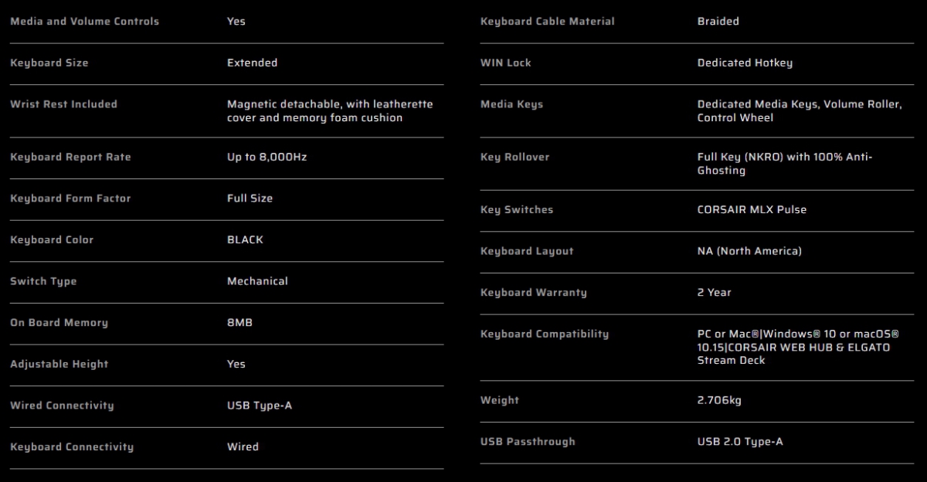Screen dimensions: 927x482
Task: Click the Media and Volume Controls label
Action: tap(84, 22)
